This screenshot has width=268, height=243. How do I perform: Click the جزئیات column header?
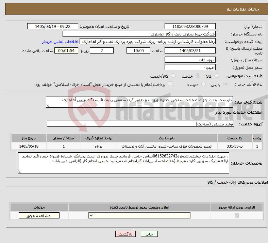(39, 207)
